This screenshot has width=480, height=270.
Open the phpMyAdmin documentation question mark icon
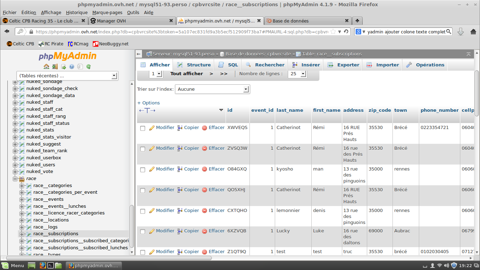[72, 66]
